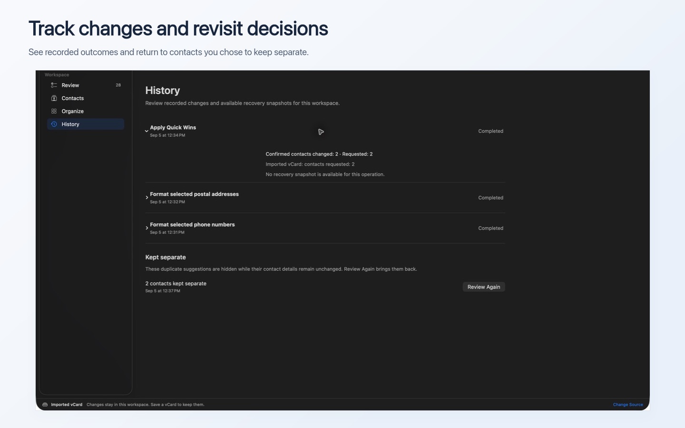Click the Review sidebar icon
The image size is (685, 428).
tap(54, 85)
